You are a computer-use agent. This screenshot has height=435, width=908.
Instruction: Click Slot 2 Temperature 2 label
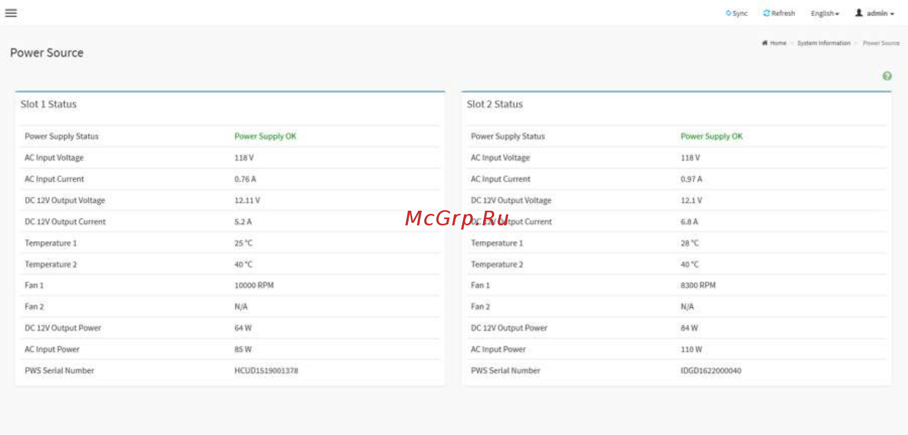click(497, 265)
